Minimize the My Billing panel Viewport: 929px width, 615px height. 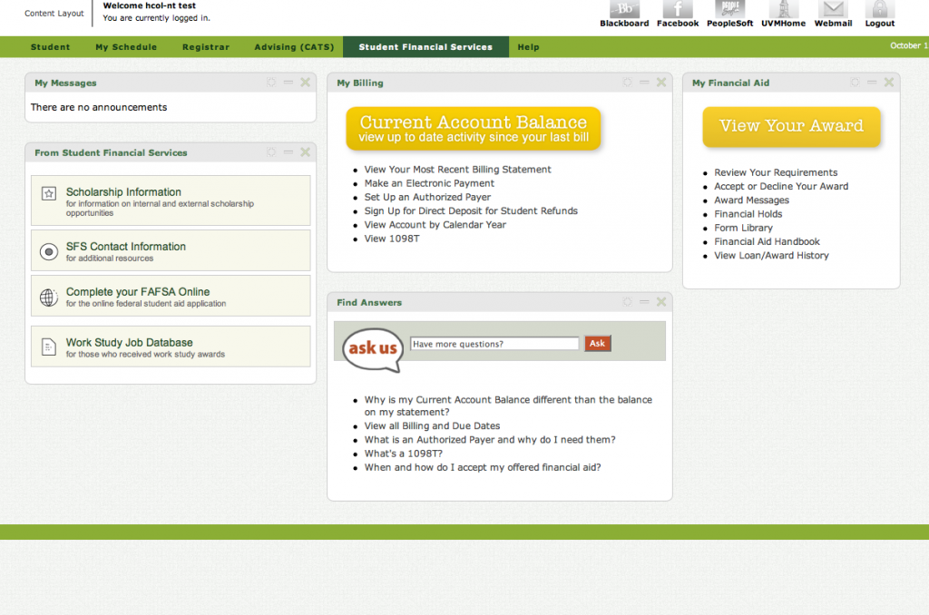click(x=644, y=82)
